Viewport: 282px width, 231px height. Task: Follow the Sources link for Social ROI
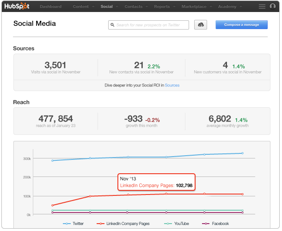click(x=172, y=85)
